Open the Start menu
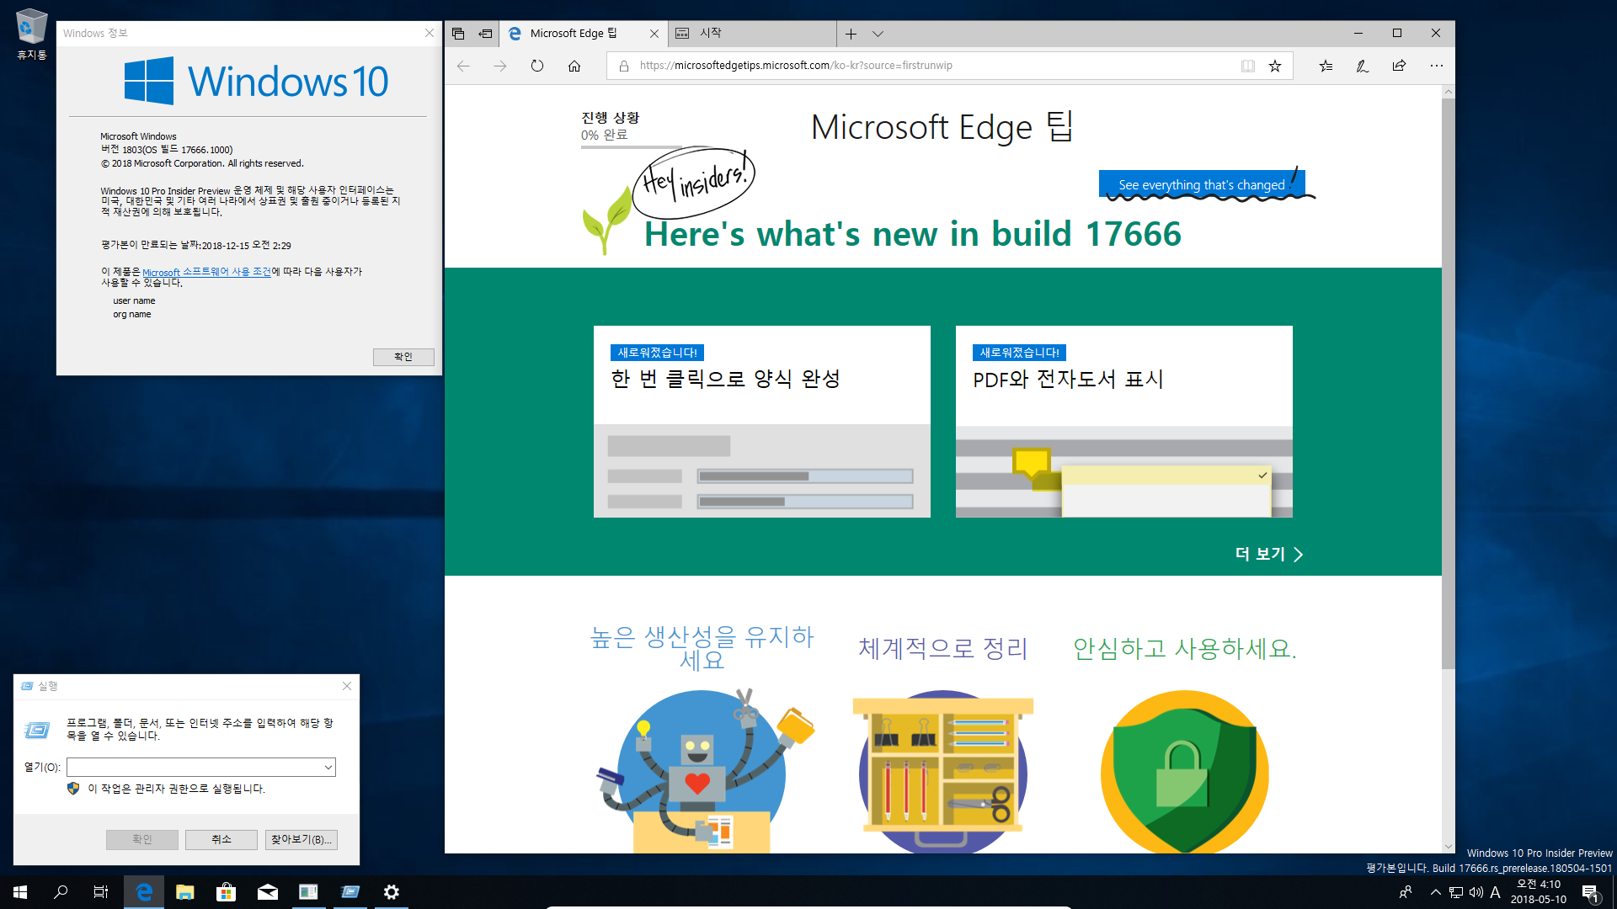 (x=20, y=892)
